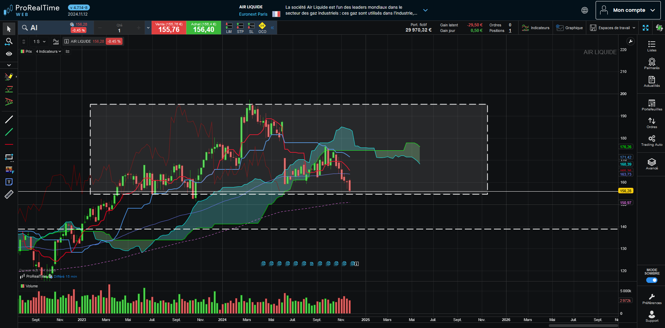Open the Palmarès panel

(x=651, y=64)
